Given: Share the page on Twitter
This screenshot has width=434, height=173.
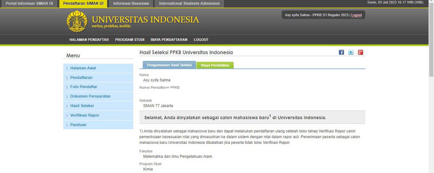Looking at the screenshot, I should pyautogui.click(x=351, y=52).
